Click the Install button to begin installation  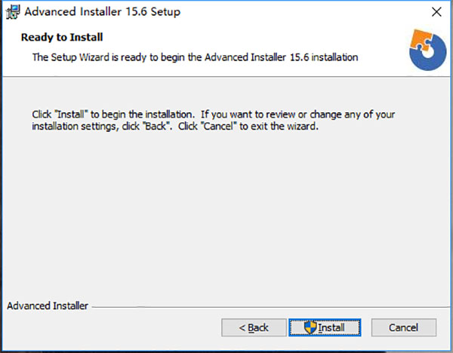point(325,327)
